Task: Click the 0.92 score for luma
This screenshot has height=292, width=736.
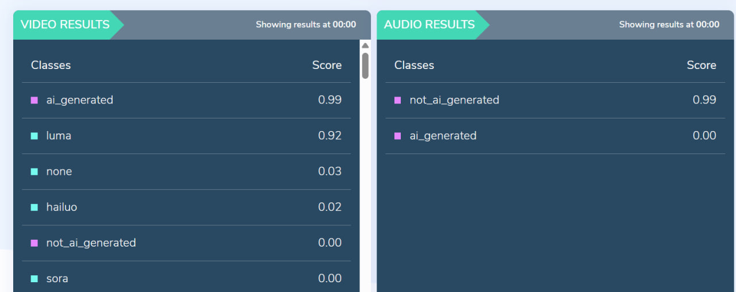Action: pyautogui.click(x=329, y=136)
